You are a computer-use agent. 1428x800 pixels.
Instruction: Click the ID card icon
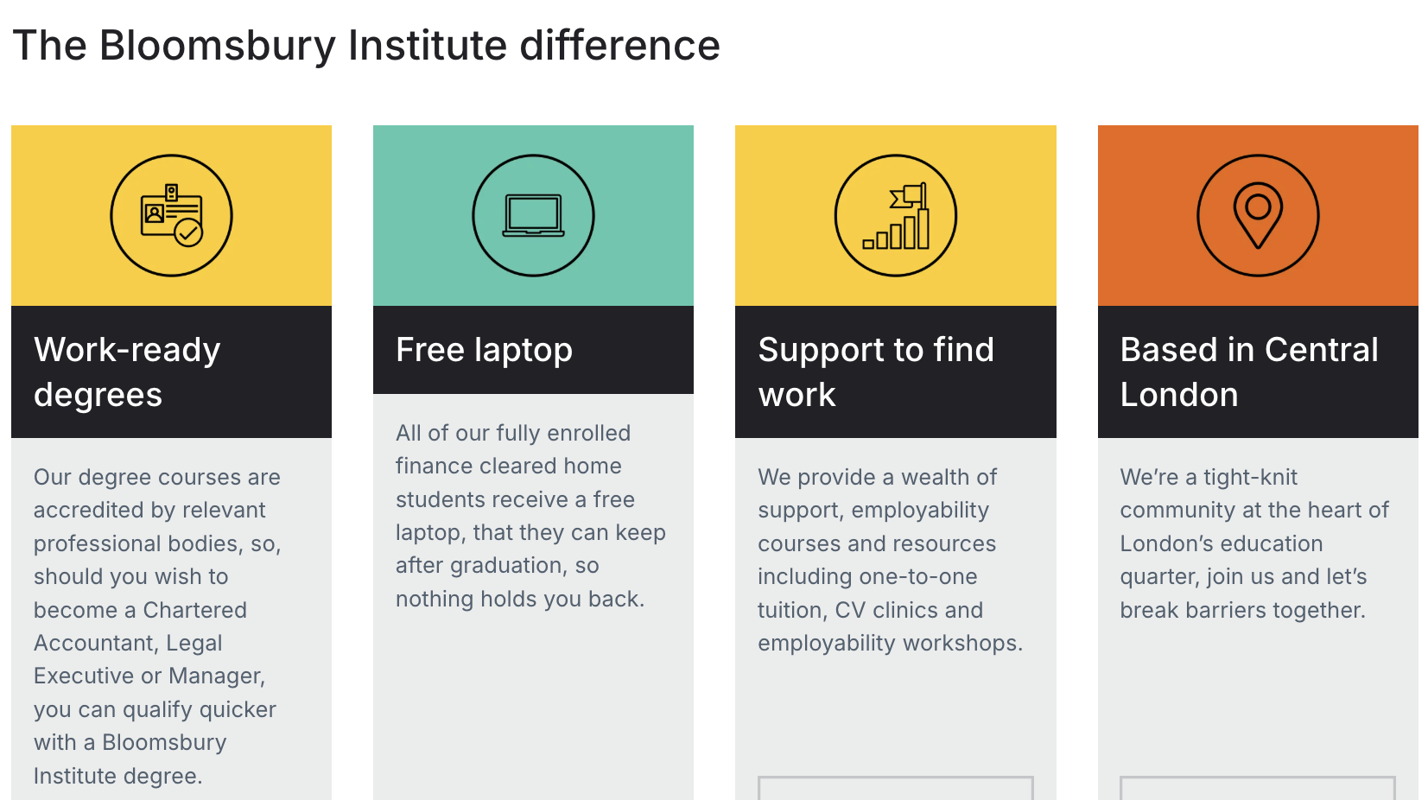[x=171, y=215]
